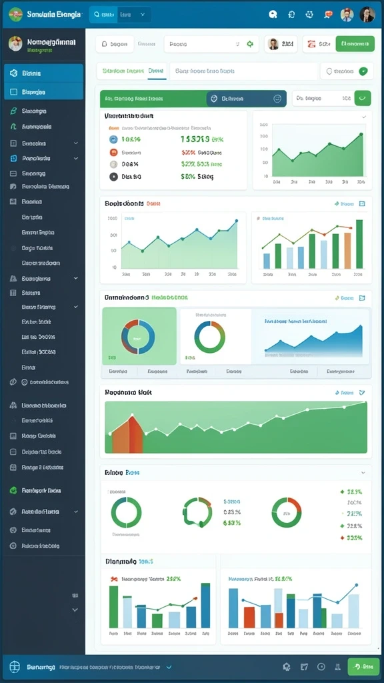This screenshot has height=683, width=384.
Task: Click the green button in the bottom right corner
Action: coord(364,666)
